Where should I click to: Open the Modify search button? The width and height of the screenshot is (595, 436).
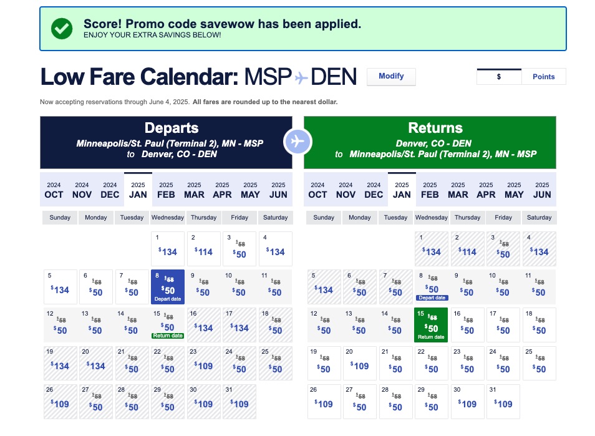(x=391, y=76)
